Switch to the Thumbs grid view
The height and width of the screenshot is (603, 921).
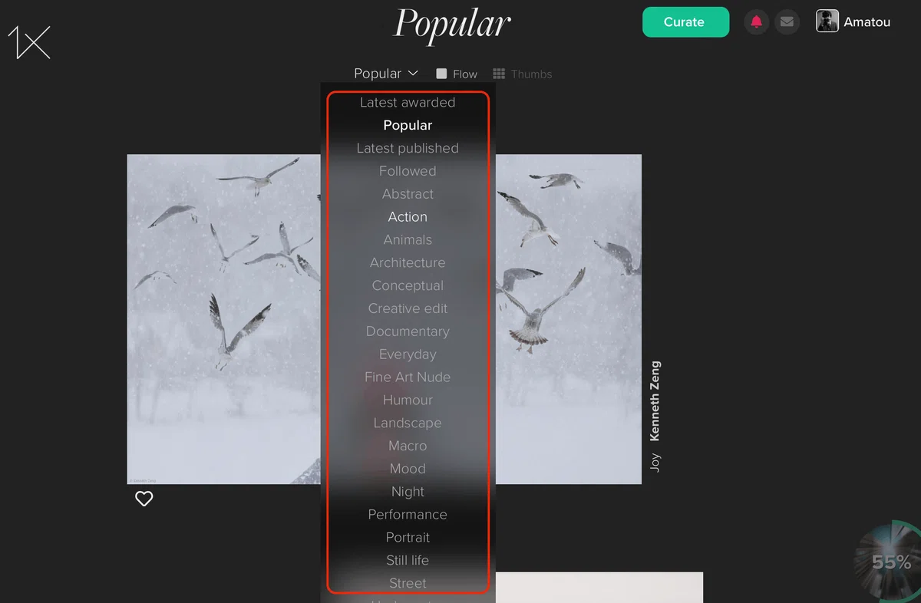pos(523,74)
